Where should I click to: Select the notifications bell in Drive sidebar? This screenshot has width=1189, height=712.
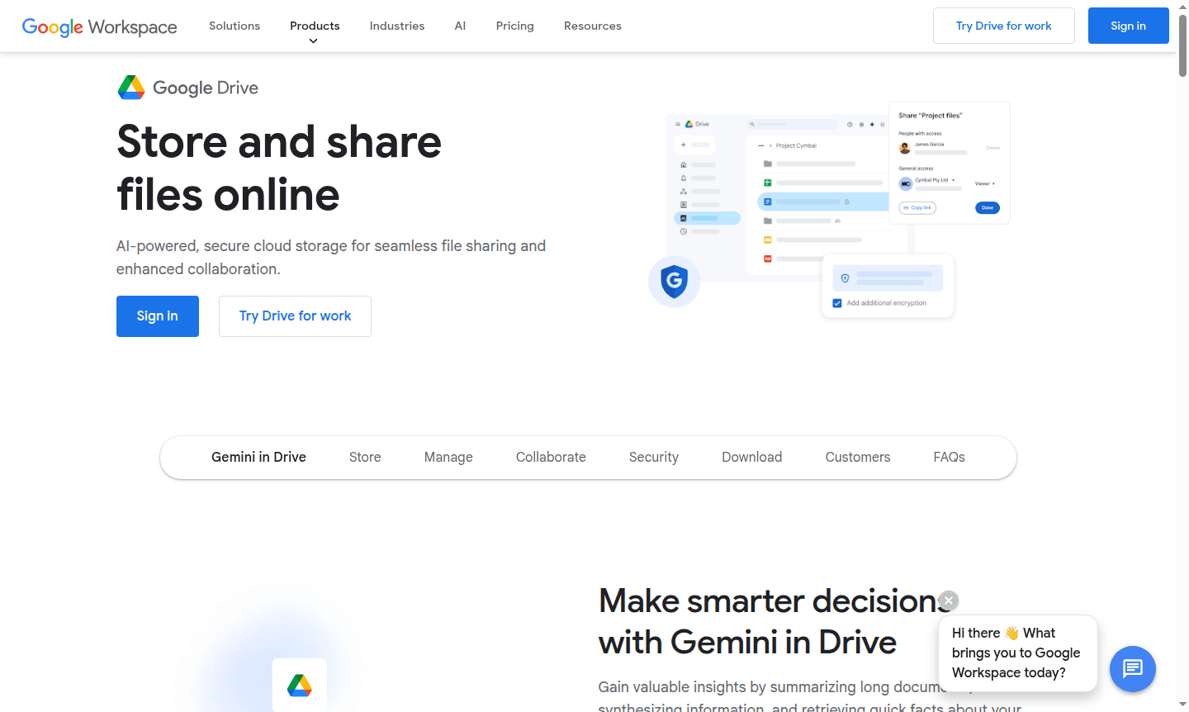pyautogui.click(x=684, y=178)
